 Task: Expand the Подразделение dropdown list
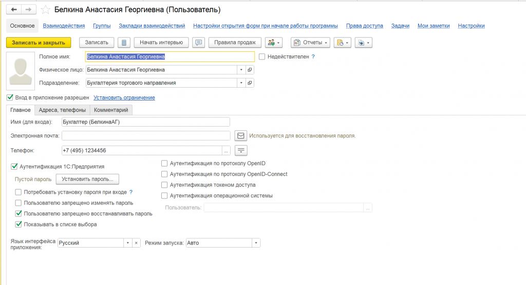point(241,83)
